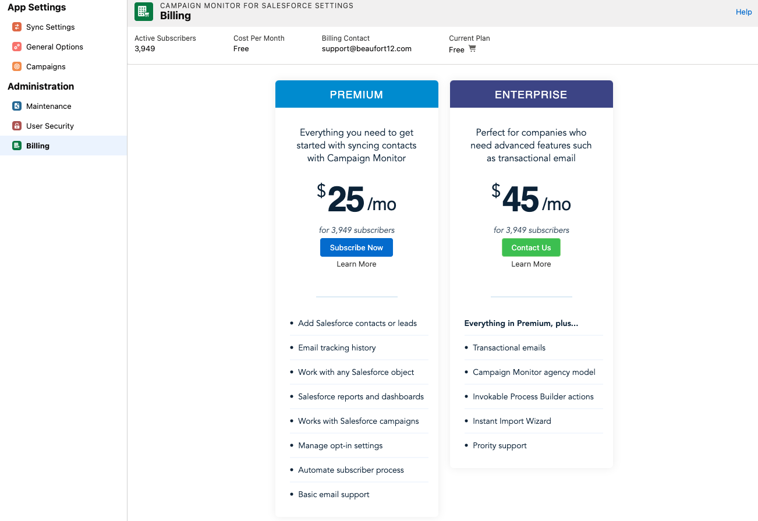Viewport: 758px width, 521px height.
Task: Click the Contact Us button
Action: click(531, 247)
